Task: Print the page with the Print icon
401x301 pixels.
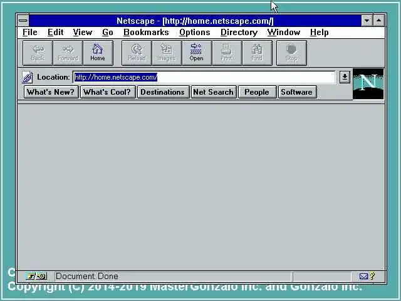Action: pyautogui.click(x=227, y=53)
